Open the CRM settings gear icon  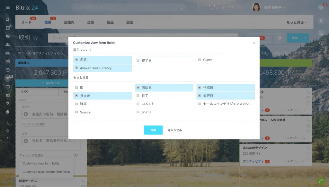point(279,38)
